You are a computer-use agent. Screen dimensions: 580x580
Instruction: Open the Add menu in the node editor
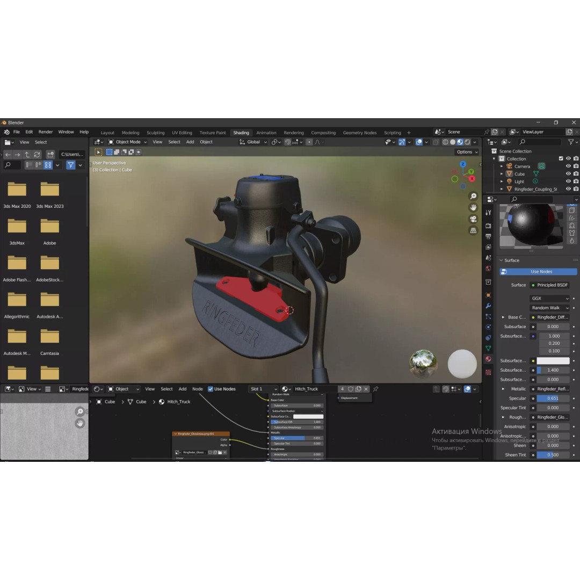(183, 389)
